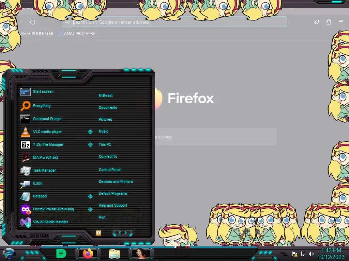The height and width of the screenshot is (261, 349).
Task: Click the taskbar clock showing 1:42 PM
Action: pyautogui.click(x=331, y=254)
